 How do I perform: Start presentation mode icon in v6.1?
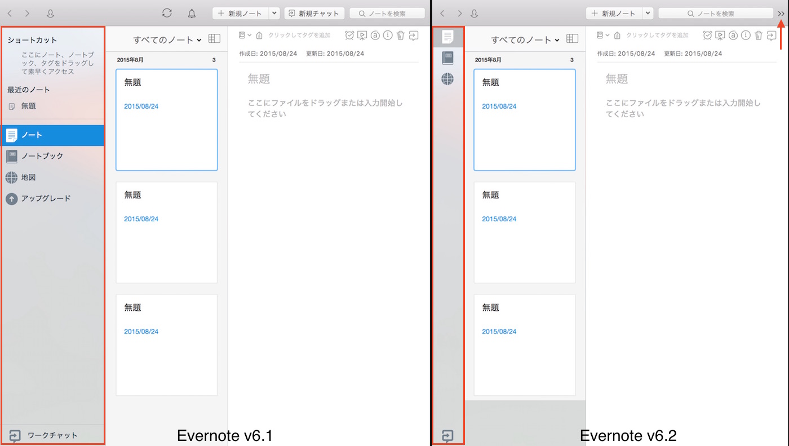(362, 35)
